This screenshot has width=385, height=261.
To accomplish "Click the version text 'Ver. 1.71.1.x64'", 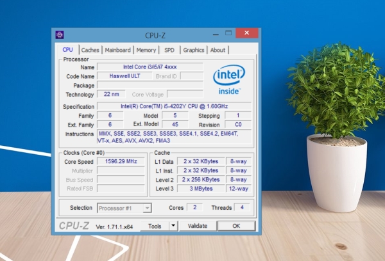I will [114, 227].
